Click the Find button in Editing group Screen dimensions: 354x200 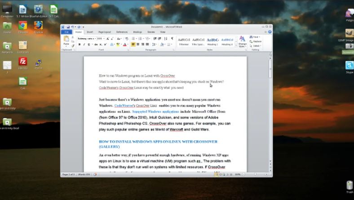pos(255,37)
